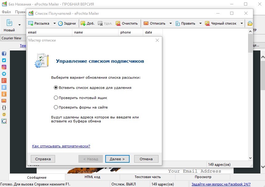Click the Odnoklassniki icon in sidebar
The width and height of the screenshot is (265, 187).
coord(4,94)
